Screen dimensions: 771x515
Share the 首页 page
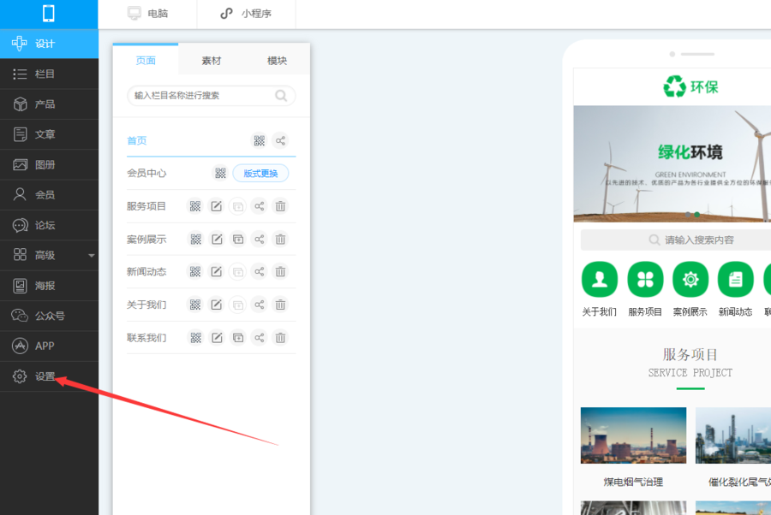pyautogui.click(x=280, y=141)
